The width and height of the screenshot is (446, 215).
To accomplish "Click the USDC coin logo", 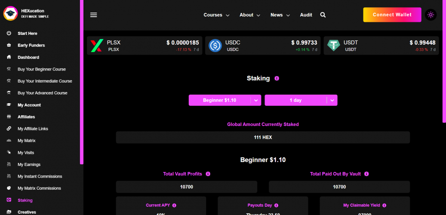I will 215,46.
